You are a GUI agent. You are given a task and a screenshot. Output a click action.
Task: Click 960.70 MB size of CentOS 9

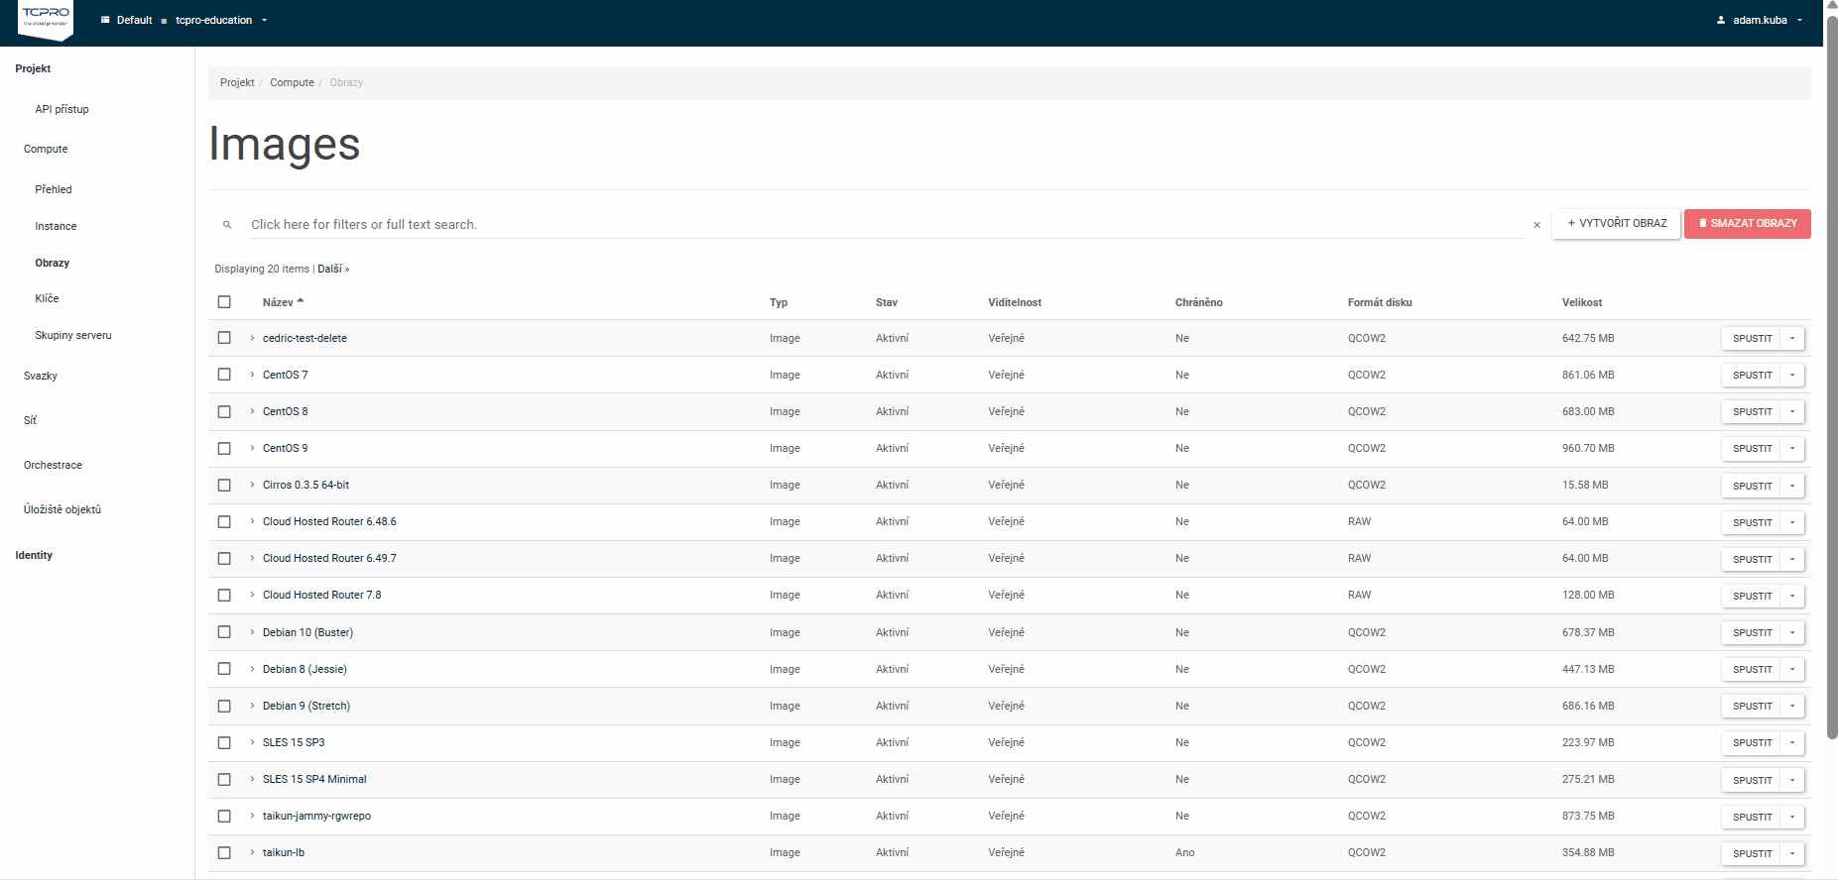pos(1588,448)
